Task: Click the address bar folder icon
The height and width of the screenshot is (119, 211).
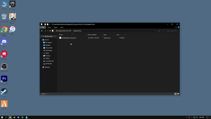Action: pos(53,31)
